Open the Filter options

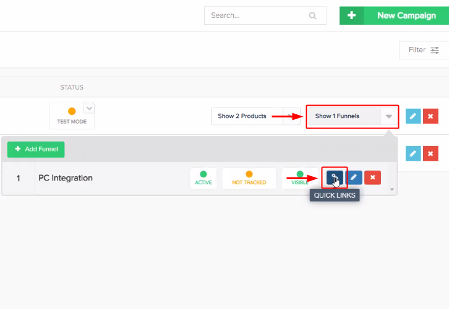tap(424, 50)
